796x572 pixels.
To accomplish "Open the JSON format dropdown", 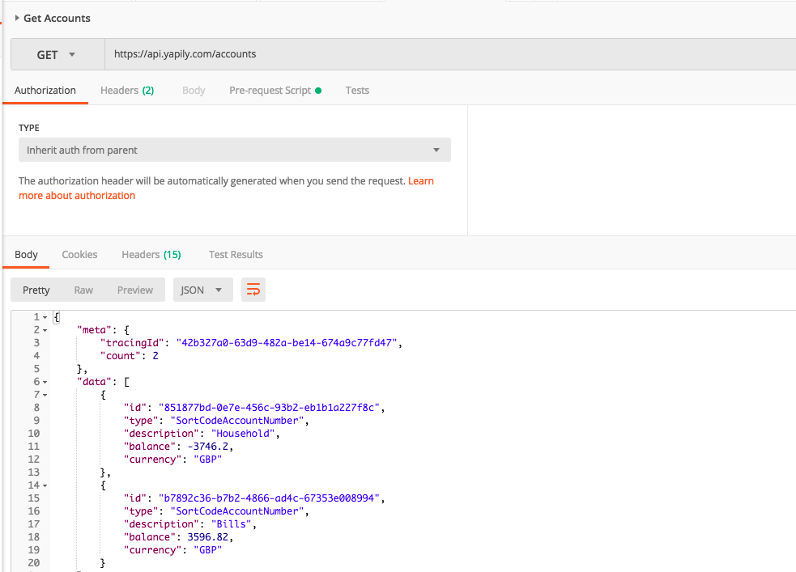I will [x=202, y=290].
